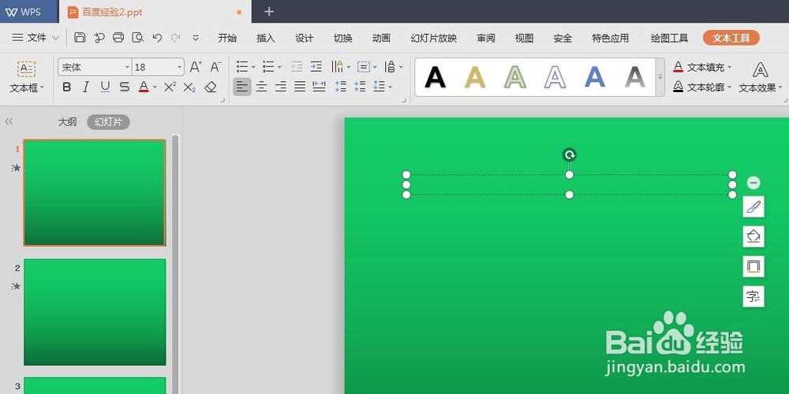The height and width of the screenshot is (394, 789).
Task: Open text direction dropdown icon
Action: [x=342, y=67]
